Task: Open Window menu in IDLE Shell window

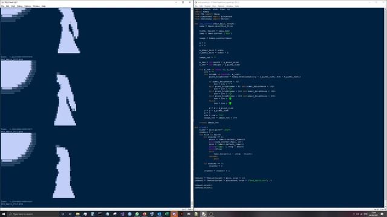Action: click(36, 6)
